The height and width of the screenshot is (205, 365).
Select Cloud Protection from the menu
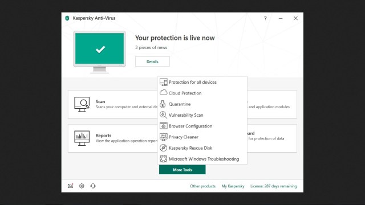202,93
